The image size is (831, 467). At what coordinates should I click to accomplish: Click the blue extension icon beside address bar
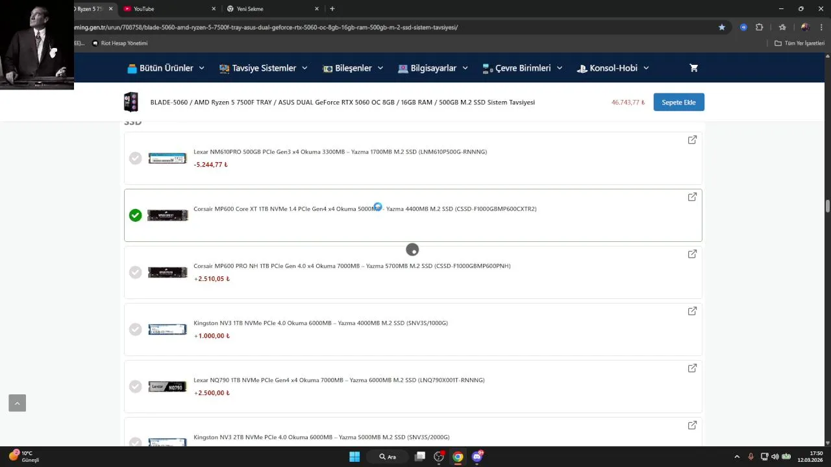[743, 27]
